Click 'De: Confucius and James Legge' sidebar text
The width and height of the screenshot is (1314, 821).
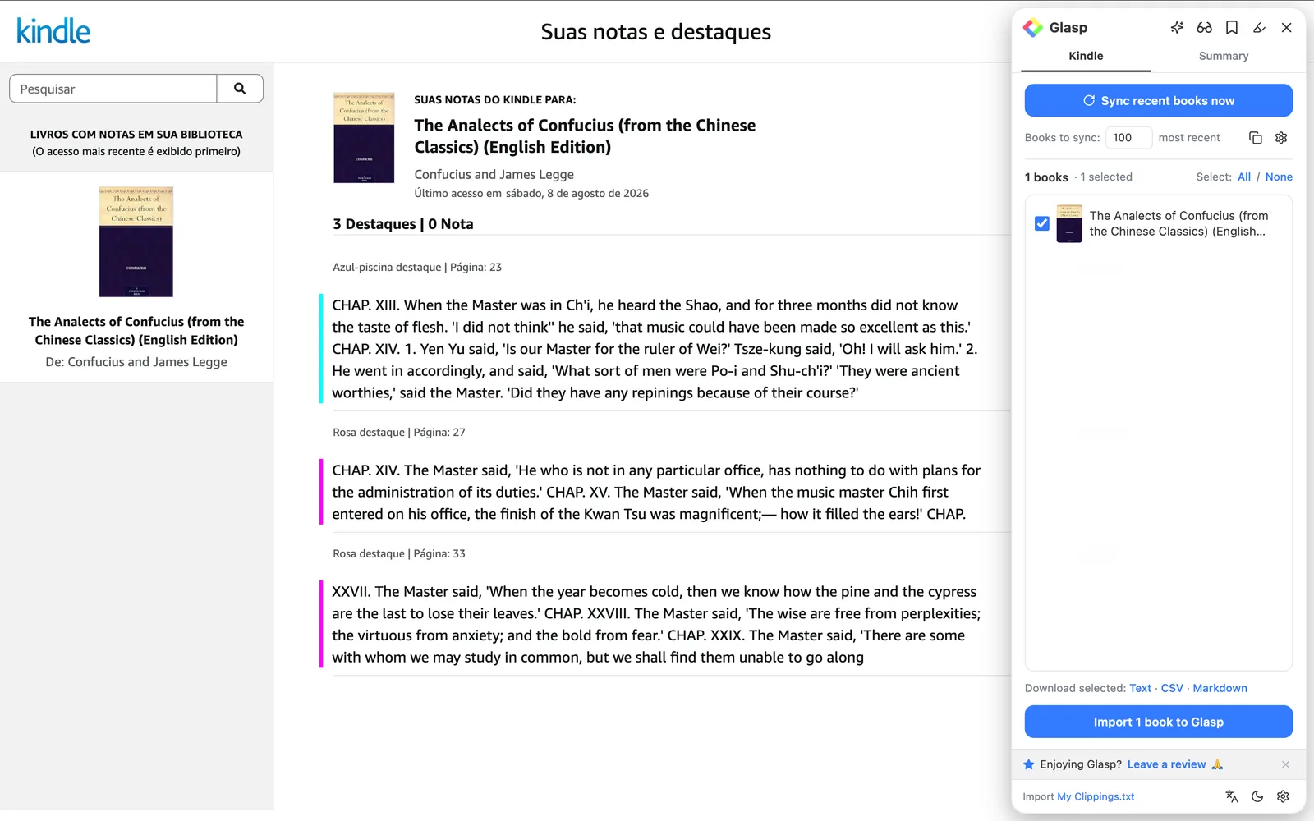pos(136,362)
